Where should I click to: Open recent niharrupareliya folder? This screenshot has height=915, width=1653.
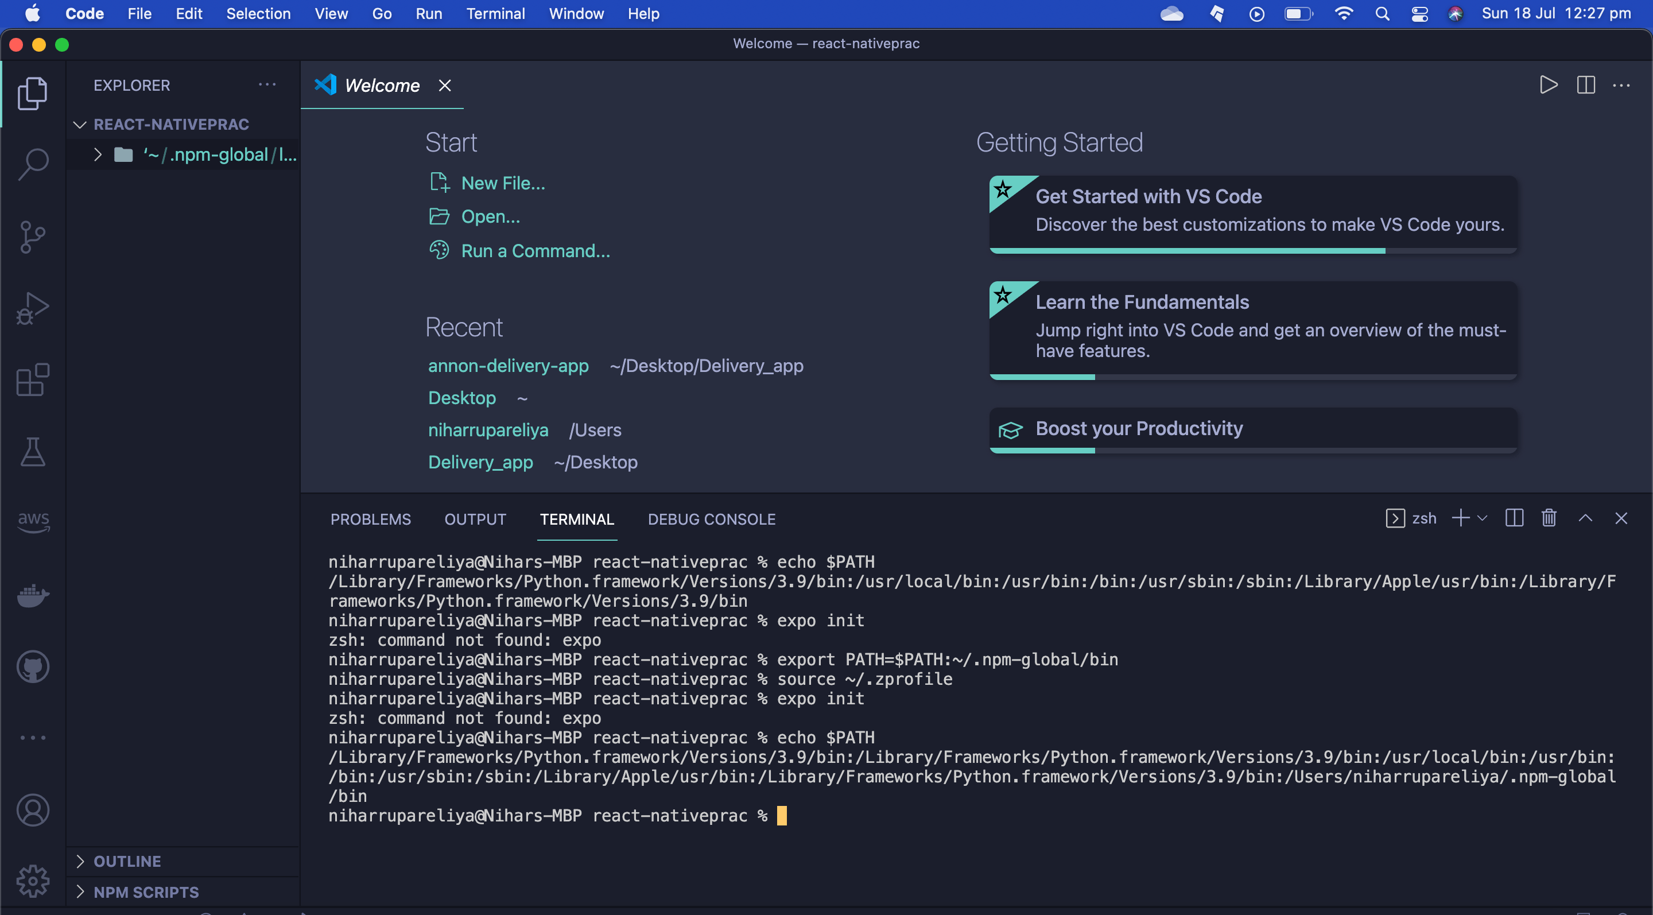tap(488, 429)
